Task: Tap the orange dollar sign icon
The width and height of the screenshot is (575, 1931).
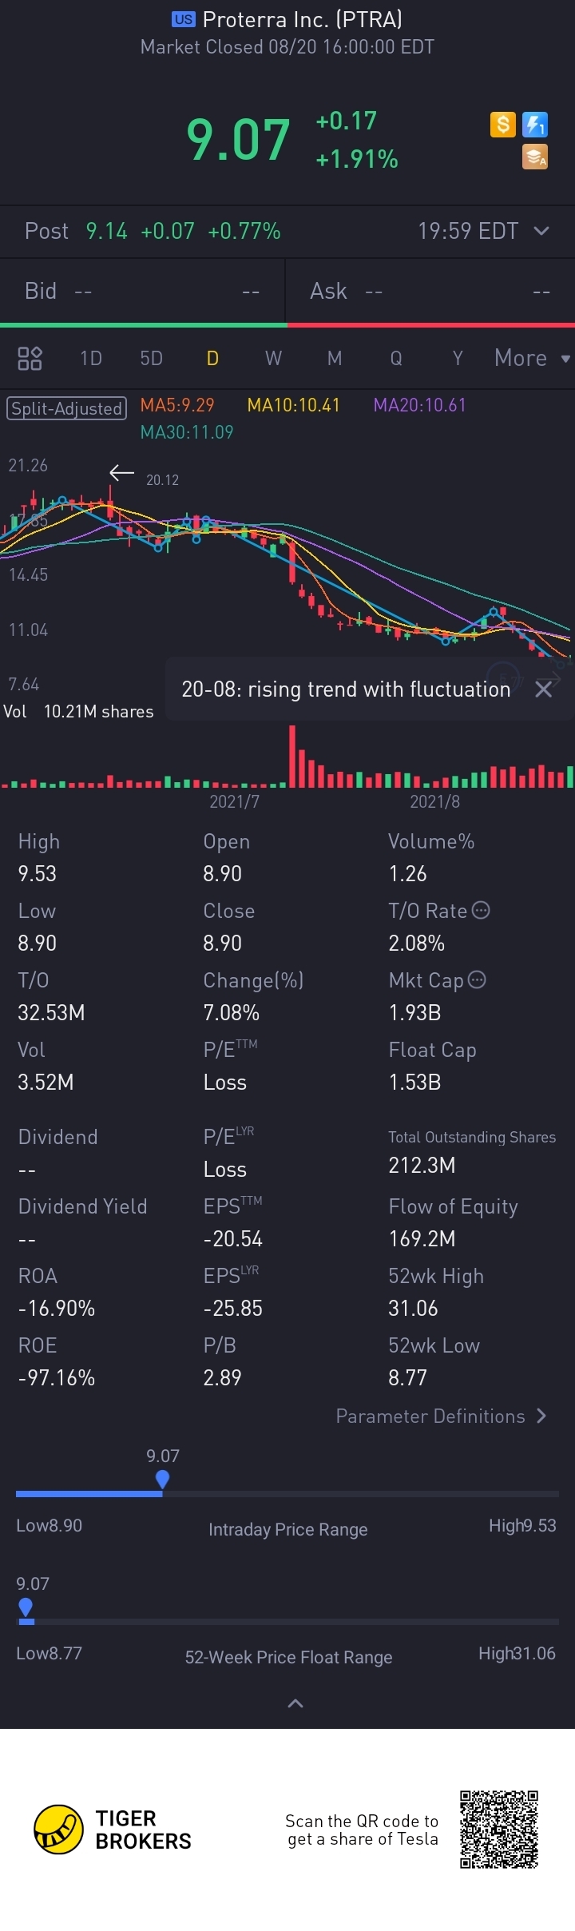Action: [502, 125]
